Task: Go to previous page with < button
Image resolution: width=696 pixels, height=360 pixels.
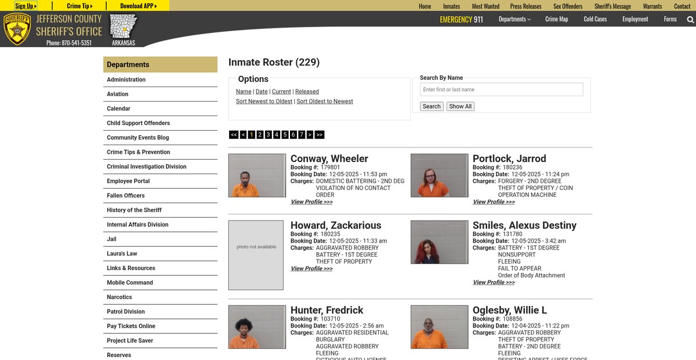Action: click(243, 135)
